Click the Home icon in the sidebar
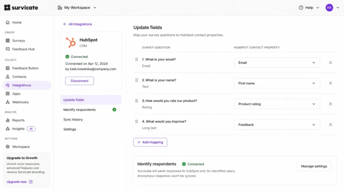Viewport: 344px width, 193px height. click(x=8, y=22)
